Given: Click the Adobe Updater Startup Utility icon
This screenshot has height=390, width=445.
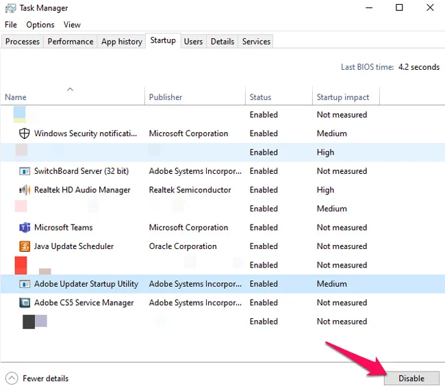Looking at the screenshot, I should coord(25,284).
